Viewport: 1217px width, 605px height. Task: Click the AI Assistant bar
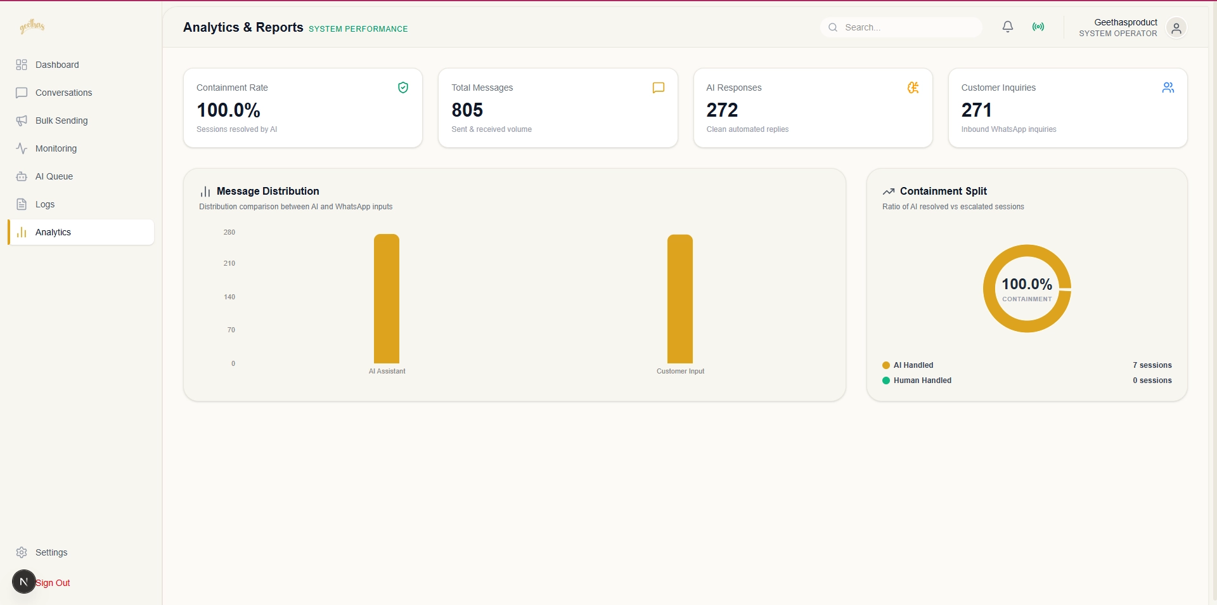click(x=387, y=299)
